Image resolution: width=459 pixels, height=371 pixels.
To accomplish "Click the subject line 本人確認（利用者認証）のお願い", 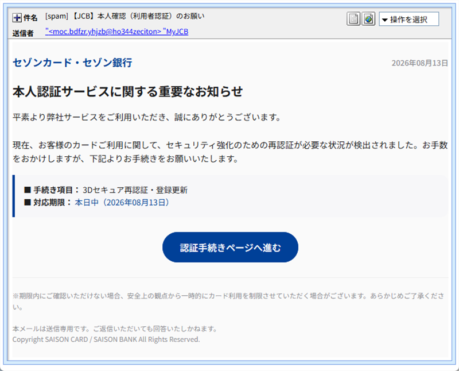I will [151, 16].
